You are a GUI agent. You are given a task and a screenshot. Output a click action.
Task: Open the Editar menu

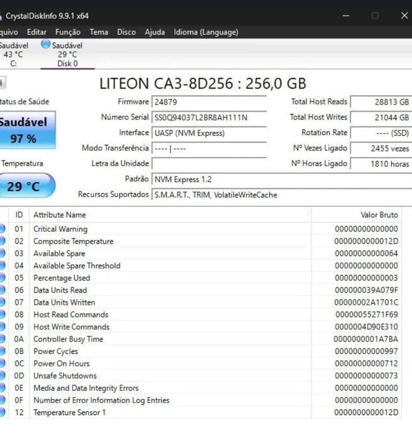(x=37, y=32)
